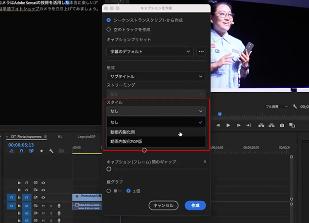
Task: Click program monitor blue playhead marker
Action: point(220,114)
